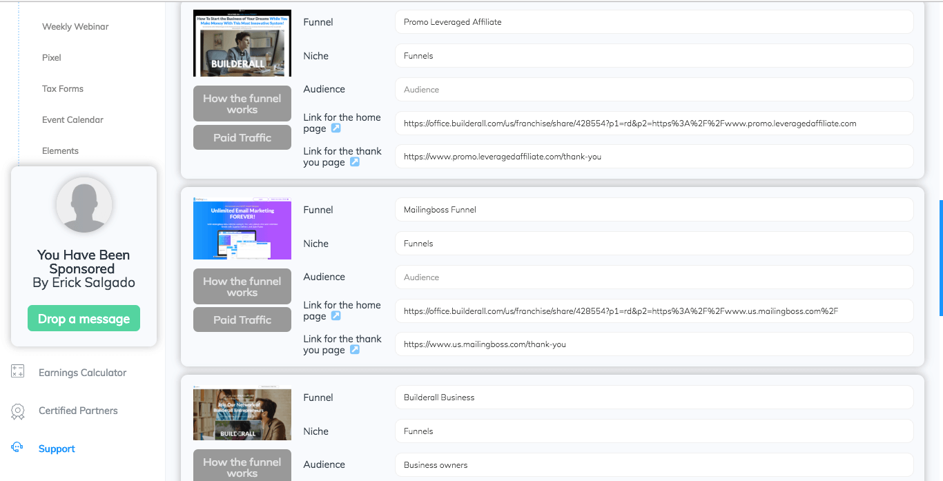Select the us.mailingboss.com thank-you link field

654,344
